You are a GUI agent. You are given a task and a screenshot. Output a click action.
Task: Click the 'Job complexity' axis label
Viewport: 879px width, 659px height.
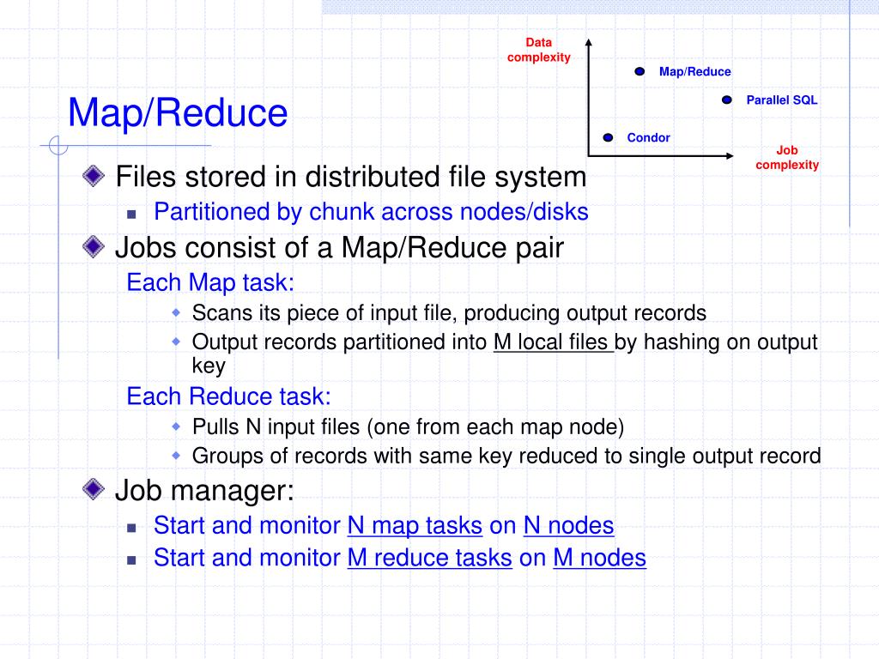pyautogui.click(x=787, y=158)
